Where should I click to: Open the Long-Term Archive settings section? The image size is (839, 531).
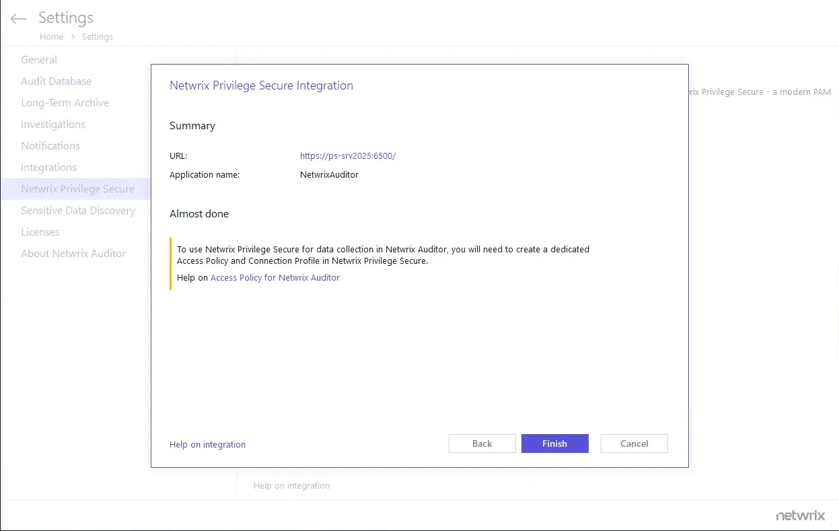(65, 102)
